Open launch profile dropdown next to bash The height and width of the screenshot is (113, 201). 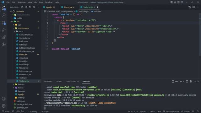pos(183,81)
